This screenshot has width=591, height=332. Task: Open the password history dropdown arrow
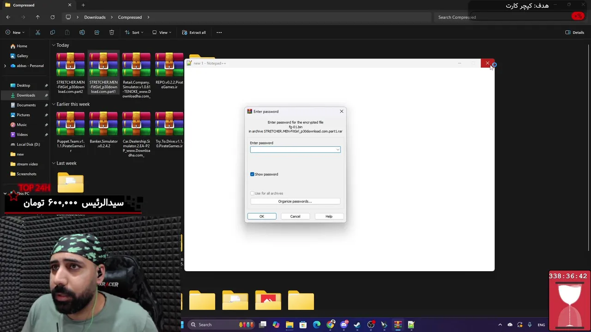point(338,149)
